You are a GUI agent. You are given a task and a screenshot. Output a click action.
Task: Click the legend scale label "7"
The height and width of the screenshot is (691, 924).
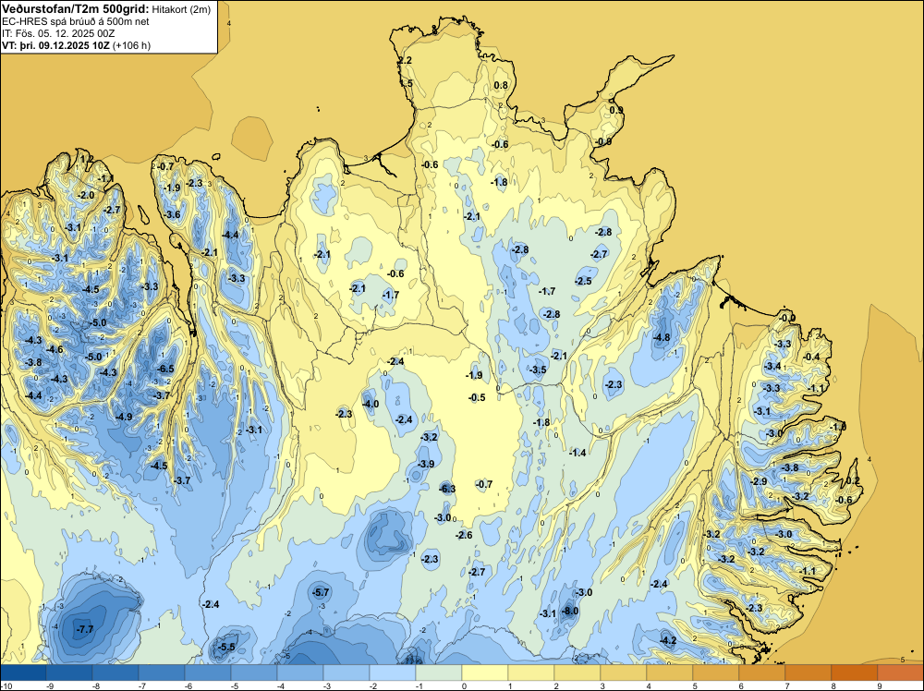click(787, 685)
